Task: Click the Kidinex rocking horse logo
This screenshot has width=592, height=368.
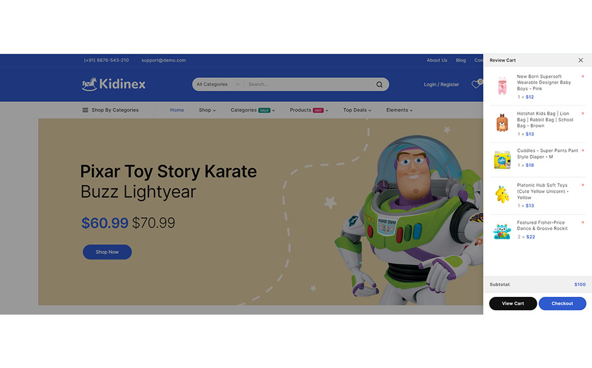Action: [x=113, y=84]
